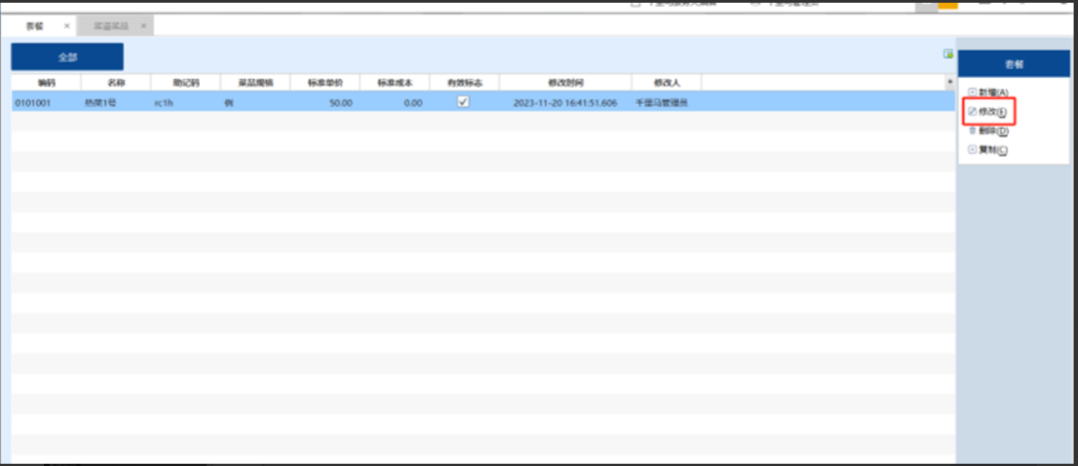Sort by the 编码 column header
This screenshot has height=466, width=1078.
(x=46, y=82)
